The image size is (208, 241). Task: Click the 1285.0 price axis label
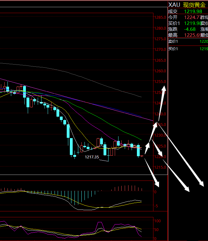tap(160, 17)
